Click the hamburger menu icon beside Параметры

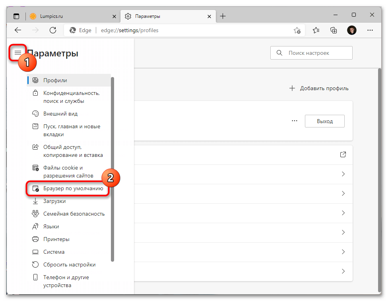17,53
